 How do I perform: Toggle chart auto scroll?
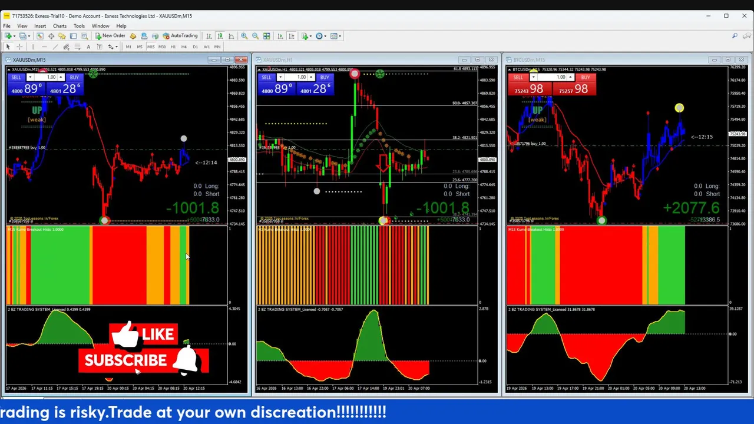[280, 36]
